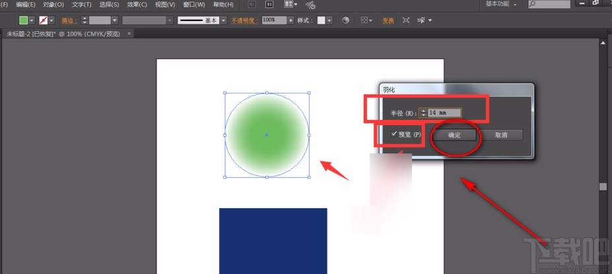Screen dimensions: 612x274
Task: Click the stroke none swatch with red slash
Action: pyautogui.click(x=44, y=20)
